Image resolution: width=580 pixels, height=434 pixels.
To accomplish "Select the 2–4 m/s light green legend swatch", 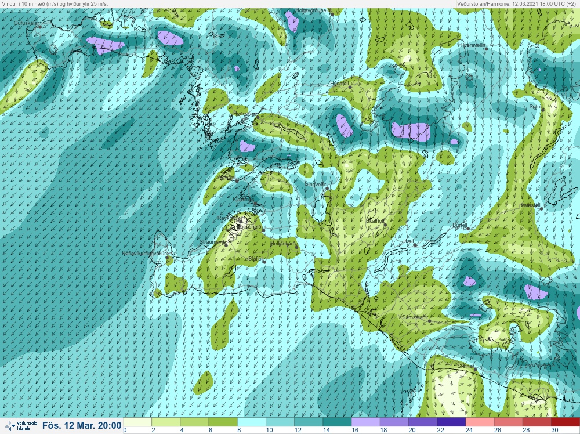I will pos(166,422).
